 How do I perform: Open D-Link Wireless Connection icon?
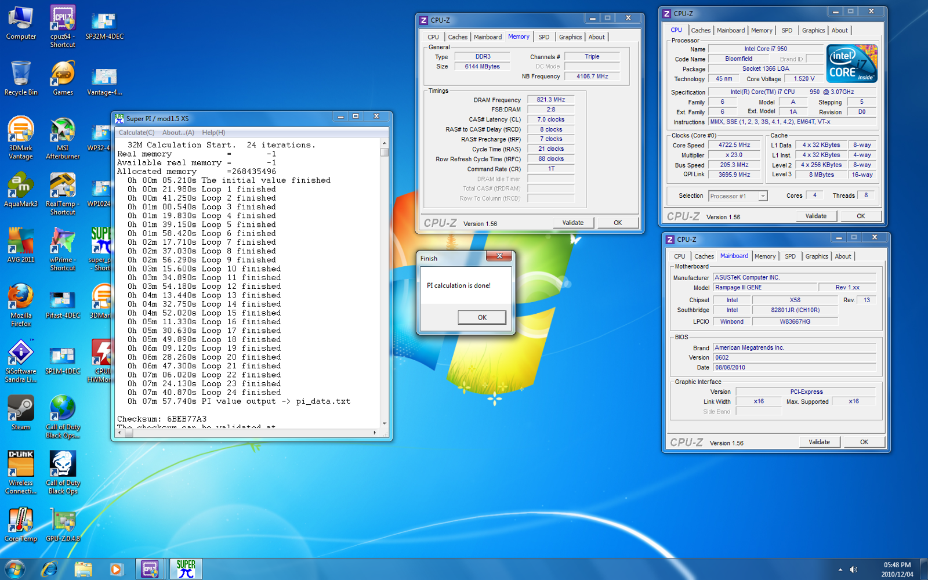coord(21,472)
